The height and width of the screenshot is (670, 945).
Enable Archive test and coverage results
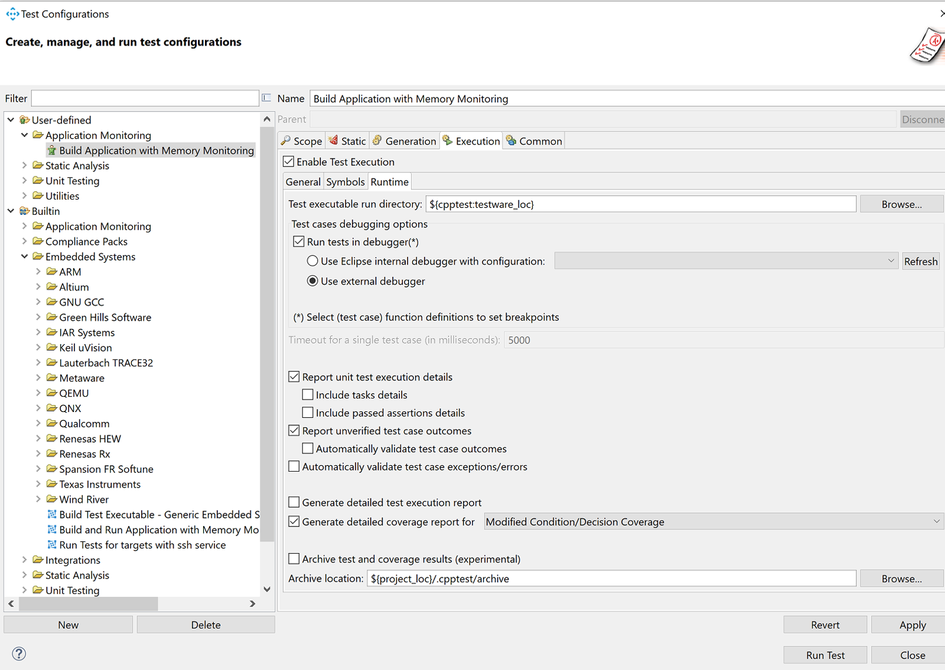coord(294,558)
